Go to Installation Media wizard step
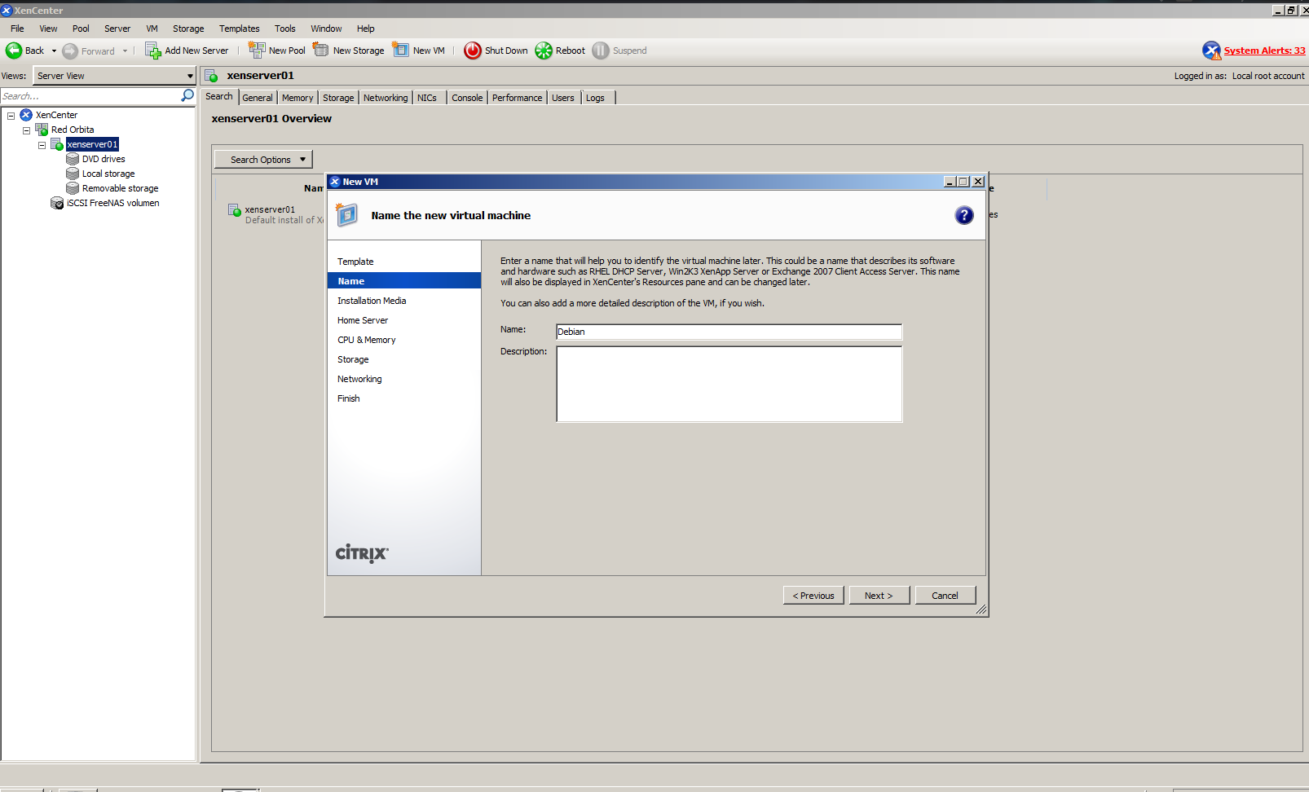Screen dimensions: 1309x792 click(x=372, y=301)
